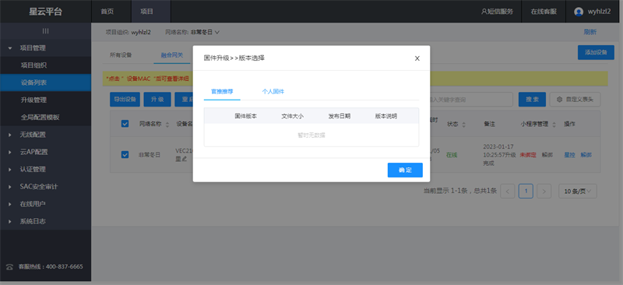Go to next page arrow in pagination

click(x=544, y=192)
